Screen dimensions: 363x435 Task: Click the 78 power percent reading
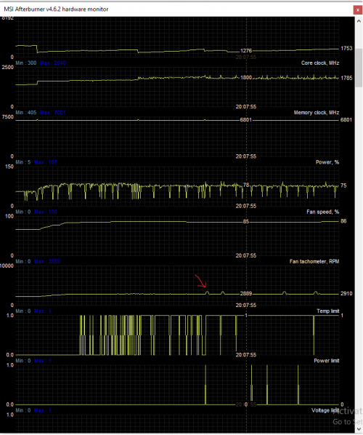click(246, 185)
